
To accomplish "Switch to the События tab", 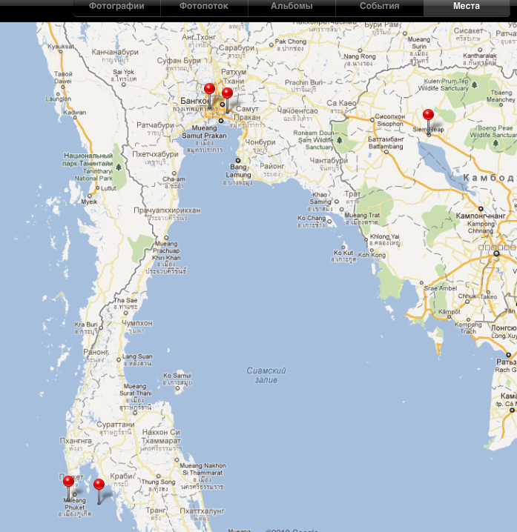I will click(x=379, y=6).
